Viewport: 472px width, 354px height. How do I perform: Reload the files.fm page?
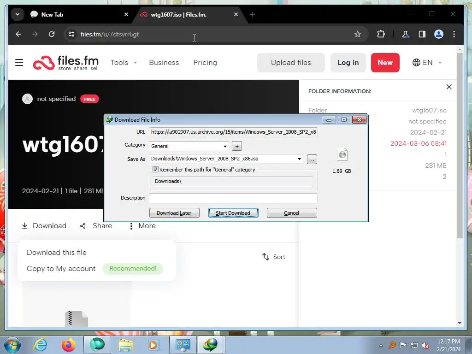pos(52,34)
